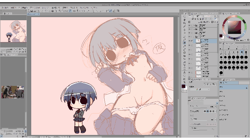Open the expression color dropdown in Layer Property
Screen dimensions: 250x140
(x=200, y=89)
